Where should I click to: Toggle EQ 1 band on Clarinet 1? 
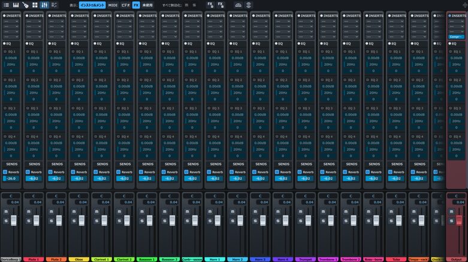[96, 51]
